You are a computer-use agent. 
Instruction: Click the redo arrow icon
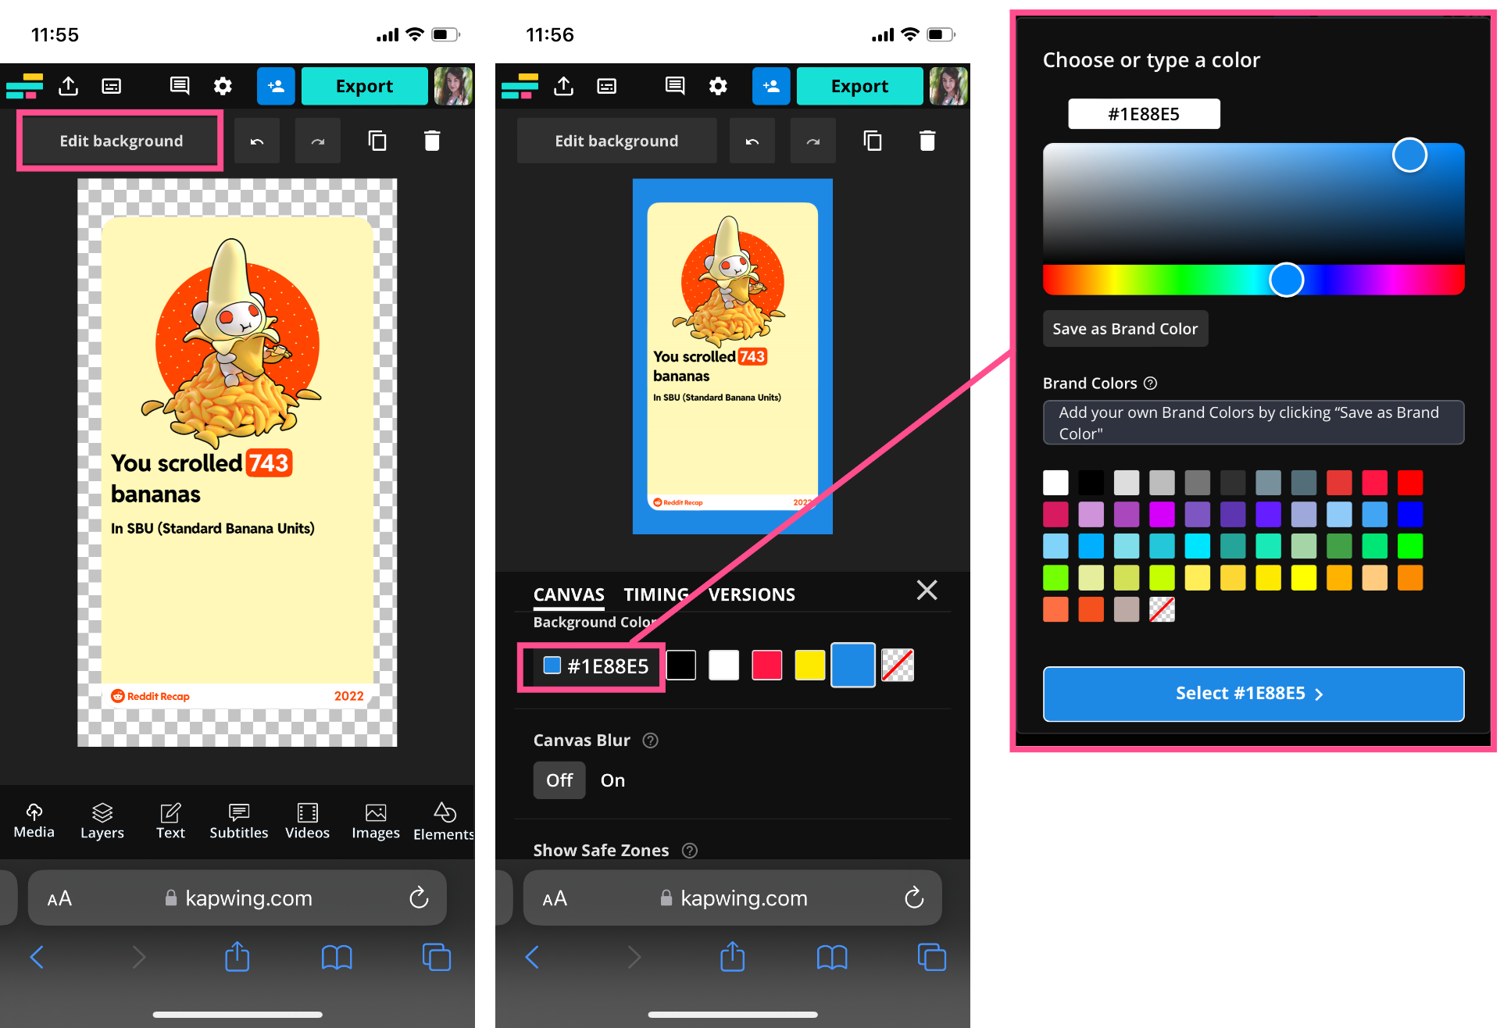(317, 141)
